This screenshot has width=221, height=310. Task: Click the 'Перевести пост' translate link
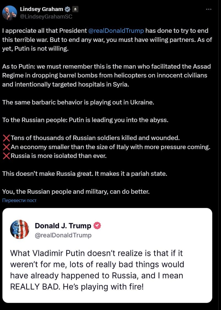click(x=19, y=200)
